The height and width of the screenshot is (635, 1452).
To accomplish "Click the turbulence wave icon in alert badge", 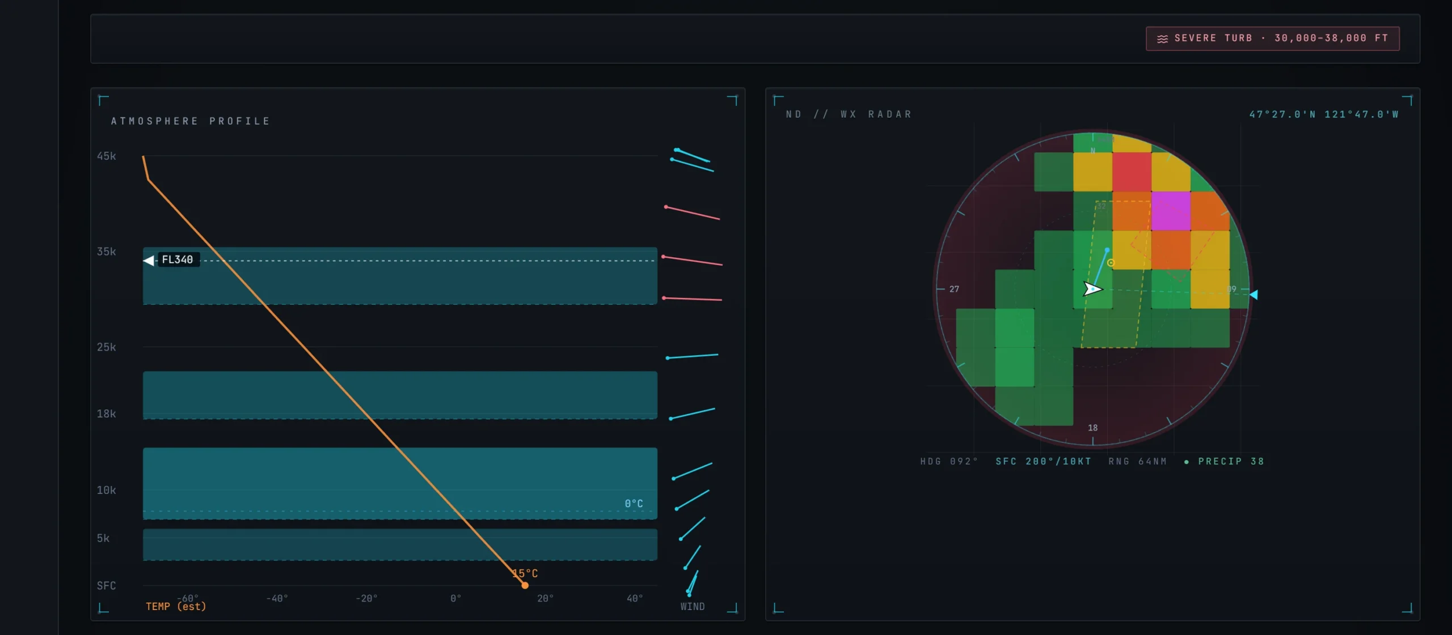I will (x=1162, y=39).
